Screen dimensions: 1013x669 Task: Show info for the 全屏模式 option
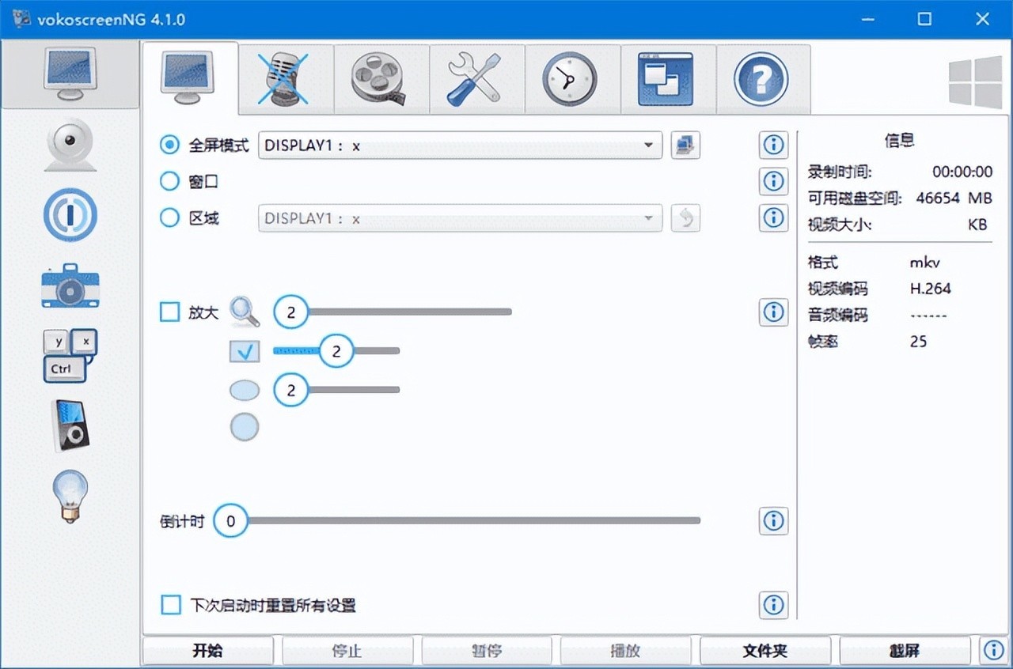click(x=773, y=145)
